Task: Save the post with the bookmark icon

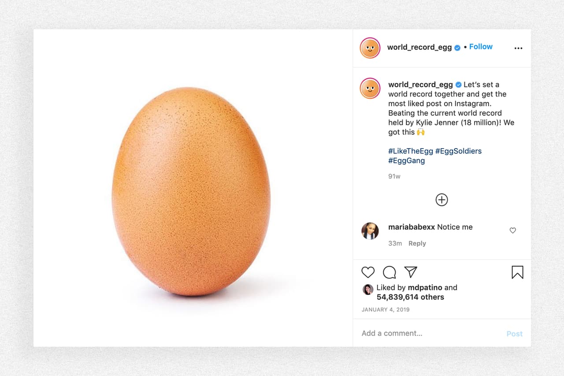Action: coord(517,272)
